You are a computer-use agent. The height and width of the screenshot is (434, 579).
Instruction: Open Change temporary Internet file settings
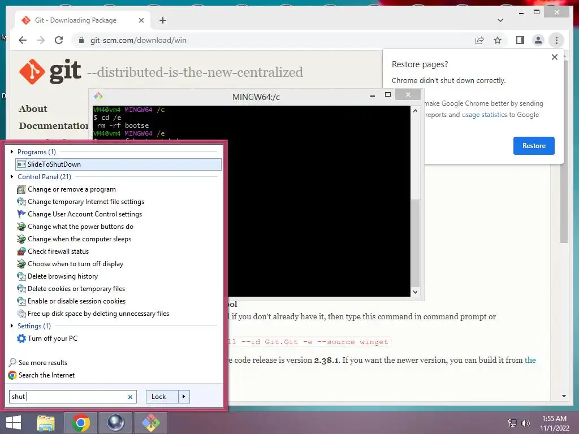[86, 202]
